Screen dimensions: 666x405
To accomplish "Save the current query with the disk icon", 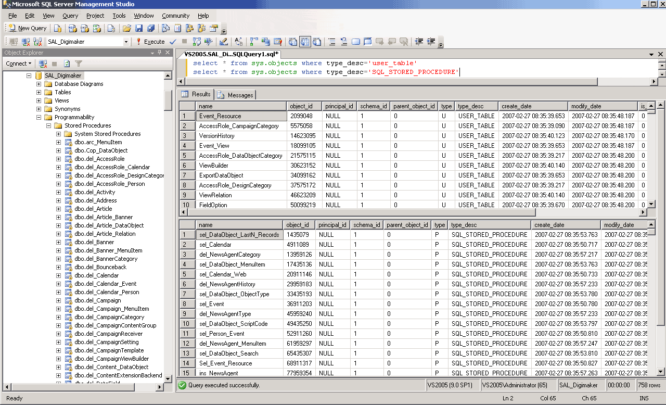I will [x=139, y=28].
